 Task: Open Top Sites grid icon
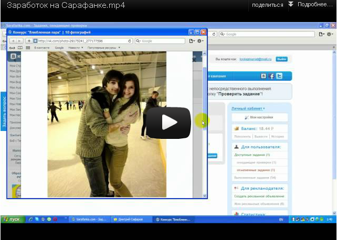click(x=28, y=48)
